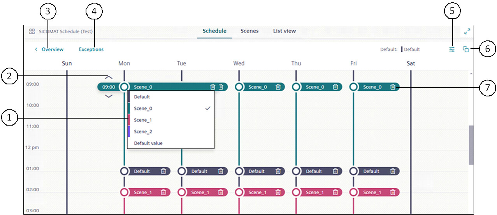Click the vertical scrollbar thumb
The width and height of the screenshot is (497, 215).
coord(471,145)
